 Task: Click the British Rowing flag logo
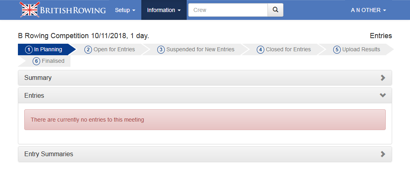click(30, 10)
